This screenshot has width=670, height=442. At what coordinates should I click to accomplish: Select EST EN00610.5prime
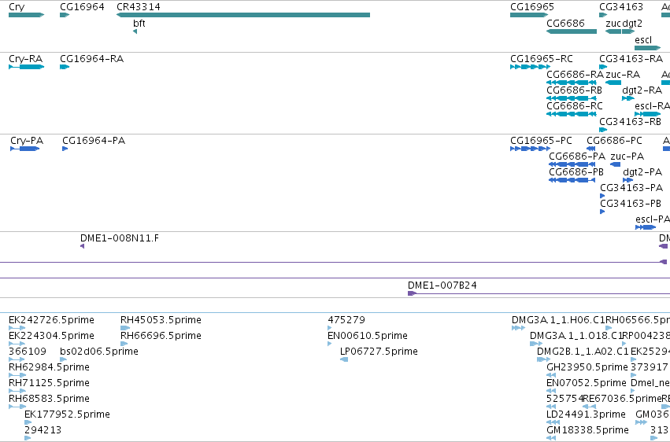click(x=368, y=336)
